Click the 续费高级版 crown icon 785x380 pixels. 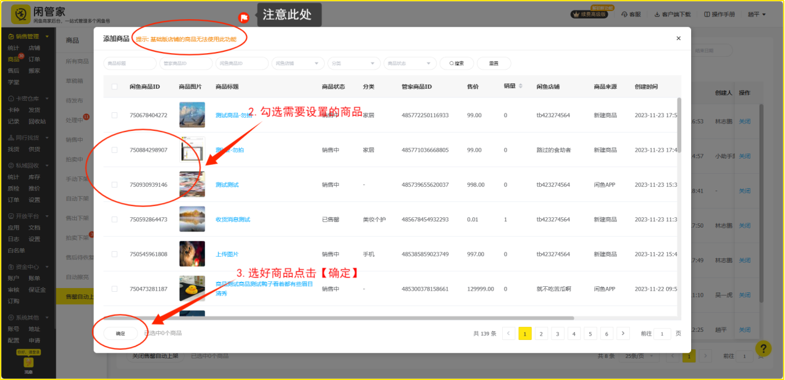pos(576,14)
